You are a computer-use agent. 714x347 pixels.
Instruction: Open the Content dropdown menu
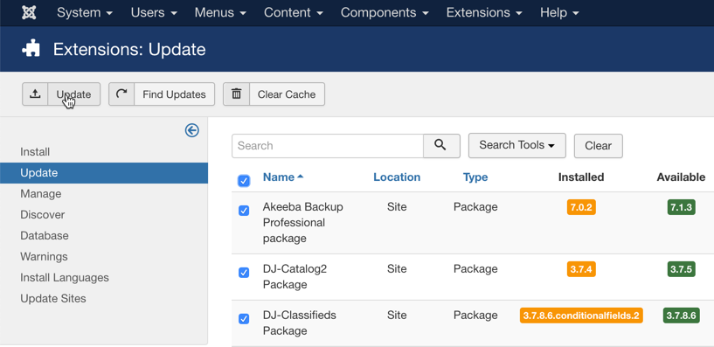click(x=294, y=13)
